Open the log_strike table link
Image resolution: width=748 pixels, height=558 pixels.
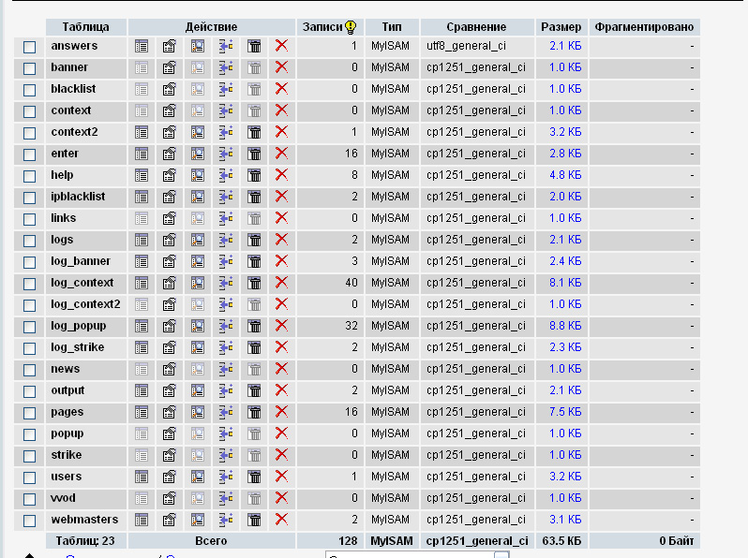77,347
